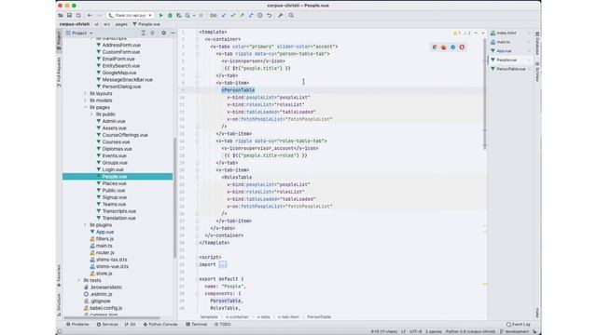This screenshot has width=597, height=335.
Task: Expand the tests folder
Action: (x=79, y=280)
